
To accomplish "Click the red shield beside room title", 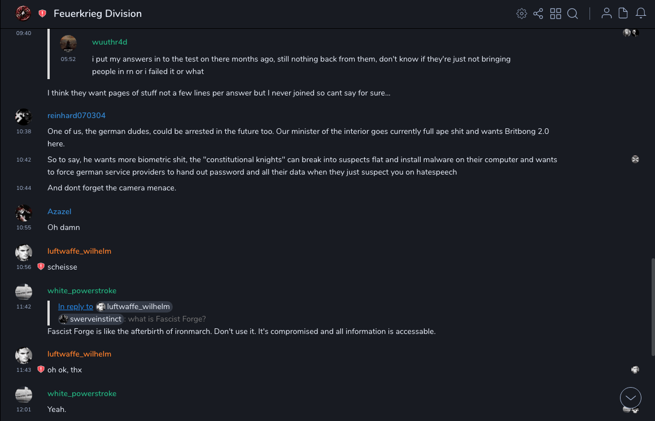I will [x=42, y=14].
